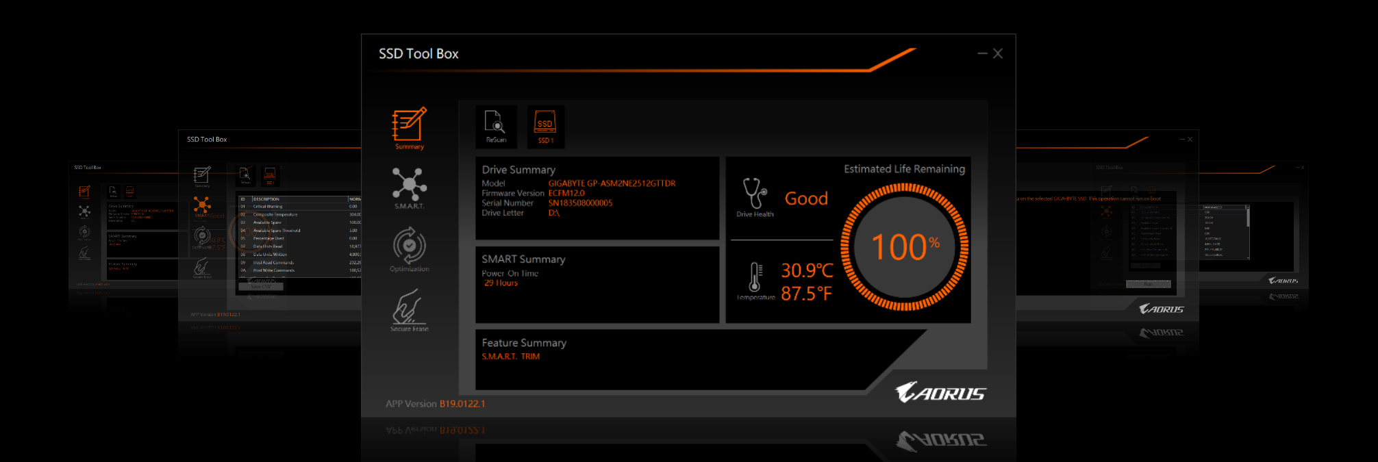The width and height of the screenshot is (1378, 462).
Task: Select the Available Spare Threshold row in the left table
Action: [x=300, y=231]
